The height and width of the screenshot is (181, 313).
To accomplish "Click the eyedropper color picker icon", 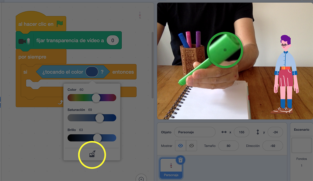I will tap(92, 154).
